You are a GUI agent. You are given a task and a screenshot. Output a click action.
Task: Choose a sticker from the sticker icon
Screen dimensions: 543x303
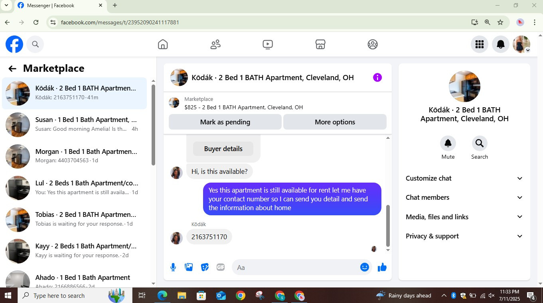click(205, 267)
